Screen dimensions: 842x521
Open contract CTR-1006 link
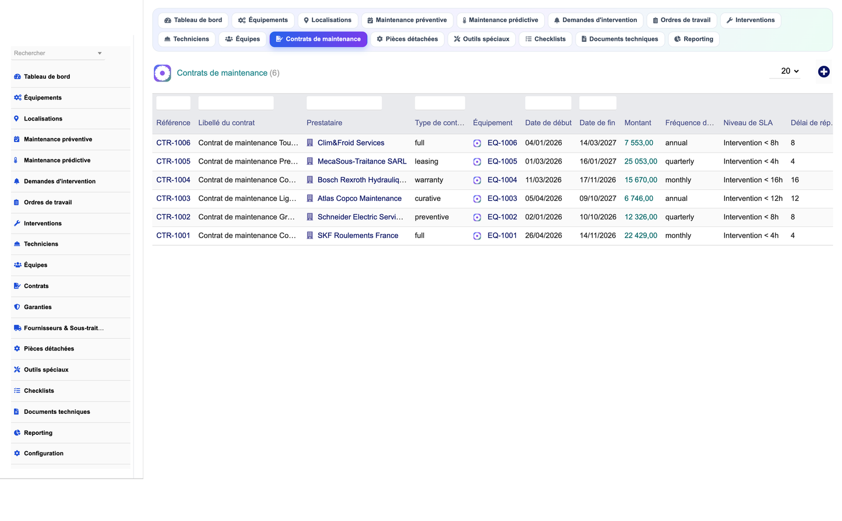click(x=173, y=143)
